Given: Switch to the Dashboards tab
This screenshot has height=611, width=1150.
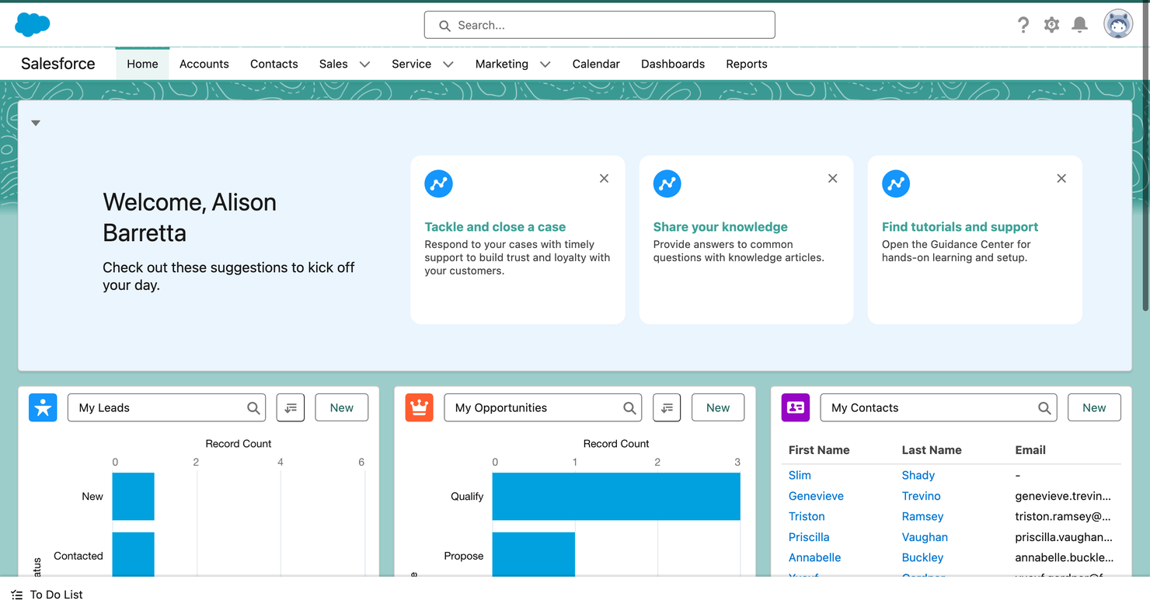Looking at the screenshot, I should pos(673,64).
